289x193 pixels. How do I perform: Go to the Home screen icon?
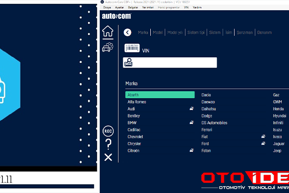pos(108,31)
